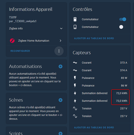Click RECONFIGURER button

[x=20, y=51]
